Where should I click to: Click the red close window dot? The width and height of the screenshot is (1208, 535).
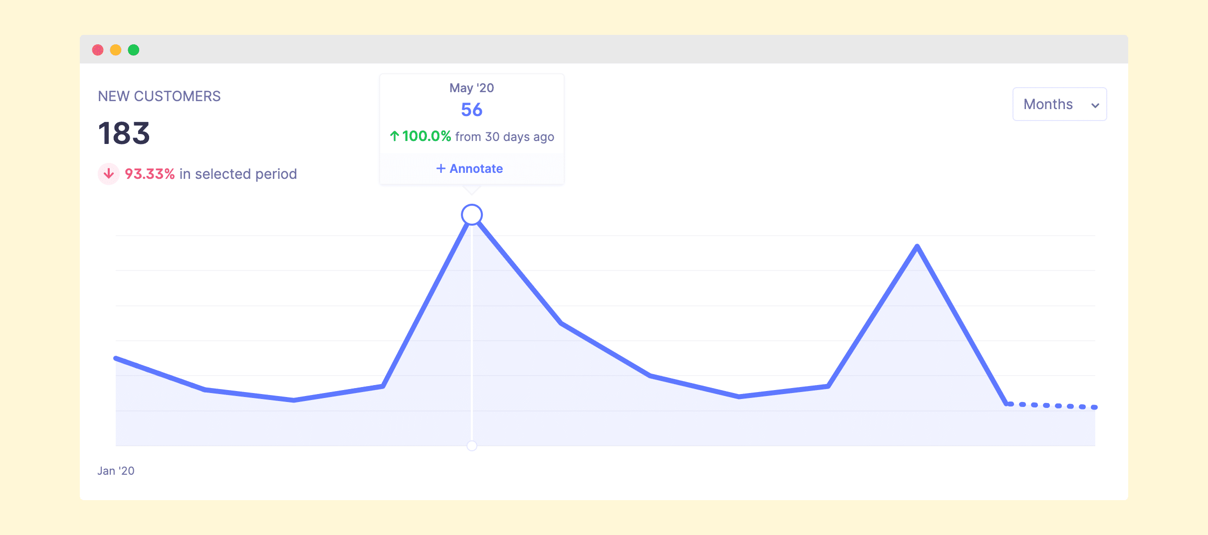(98, 50)
